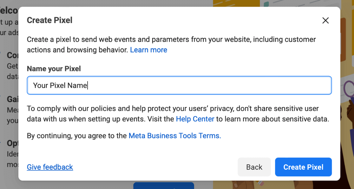Go back with the Back button
This screenshot has height=189, width=354.
(254, 167)
